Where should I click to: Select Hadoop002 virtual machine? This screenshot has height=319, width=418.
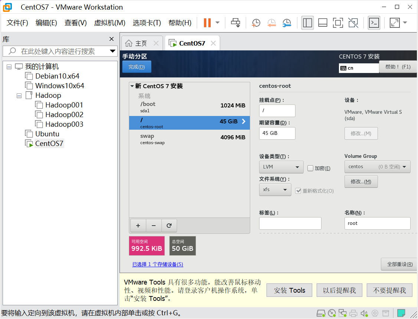pos(64,115)
